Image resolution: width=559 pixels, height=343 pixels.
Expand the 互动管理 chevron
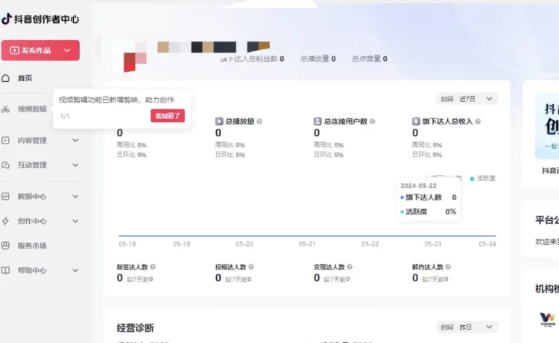(75, 165)
